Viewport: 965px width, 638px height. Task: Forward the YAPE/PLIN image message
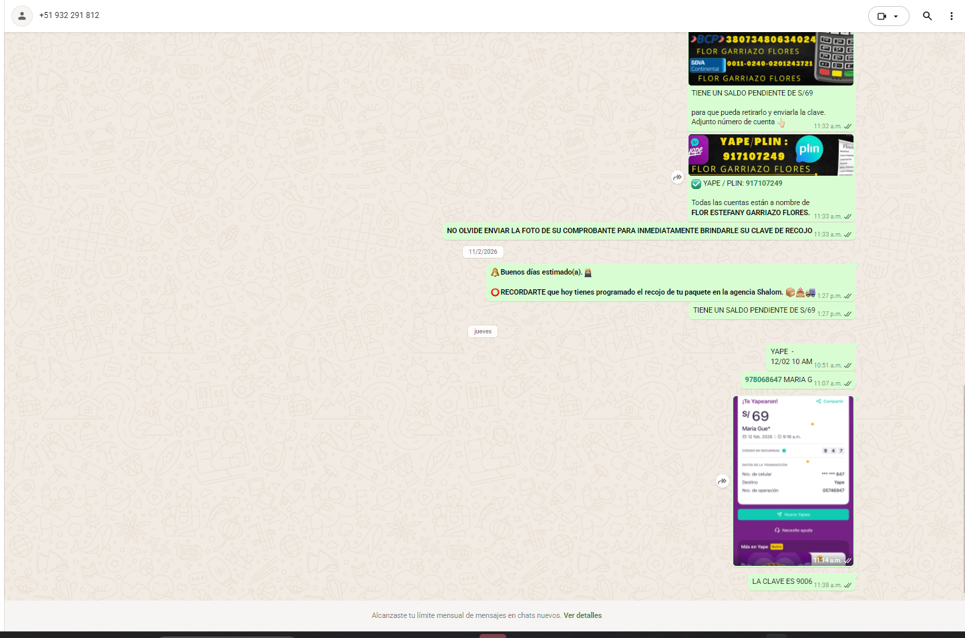677,178
